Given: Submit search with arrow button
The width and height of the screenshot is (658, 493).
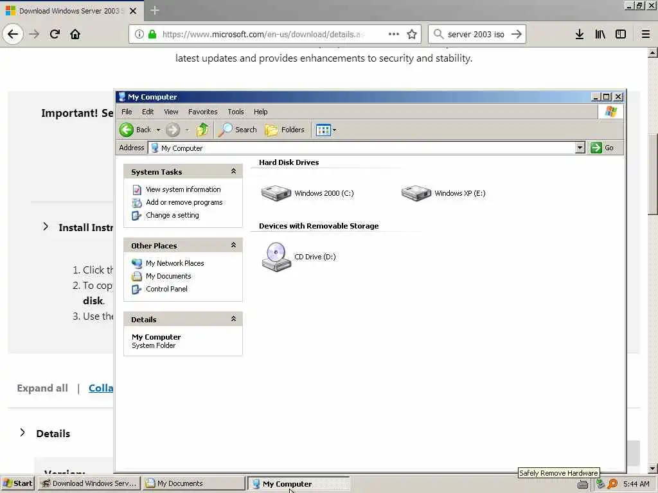Looking at the screenshot, I should [517, 34].
